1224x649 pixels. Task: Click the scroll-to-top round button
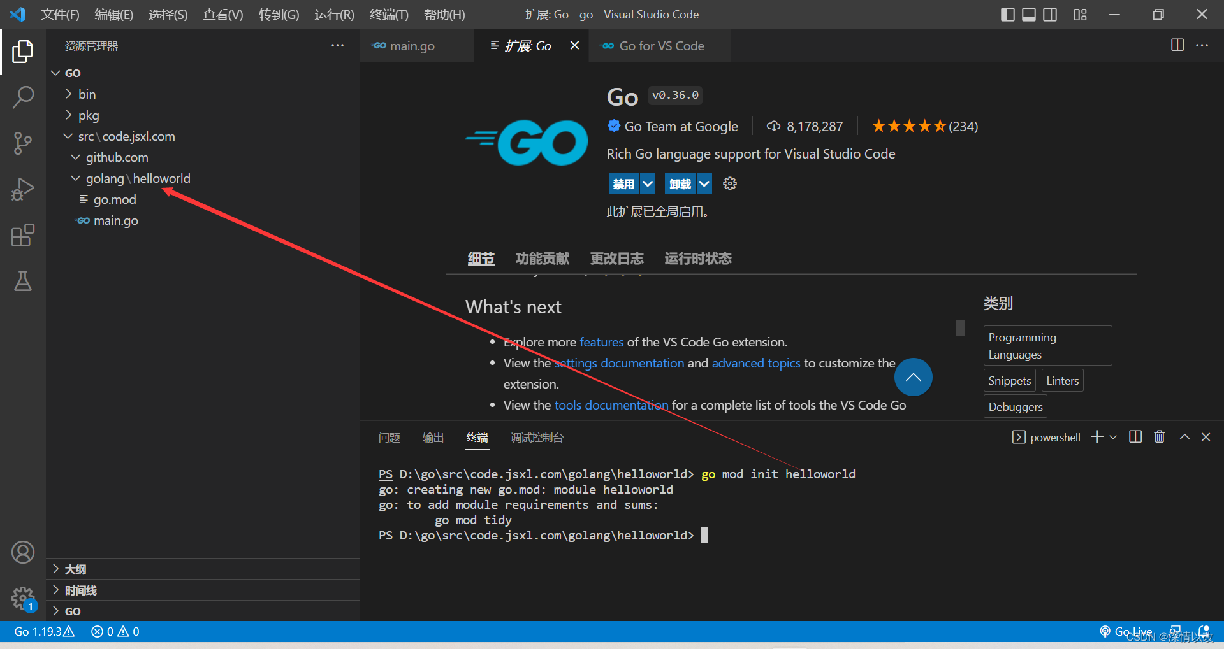(913, 377)
